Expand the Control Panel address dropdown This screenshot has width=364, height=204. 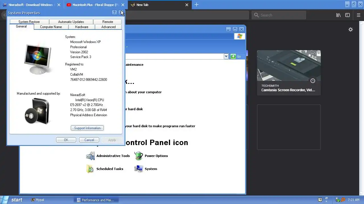click(226, 56)
